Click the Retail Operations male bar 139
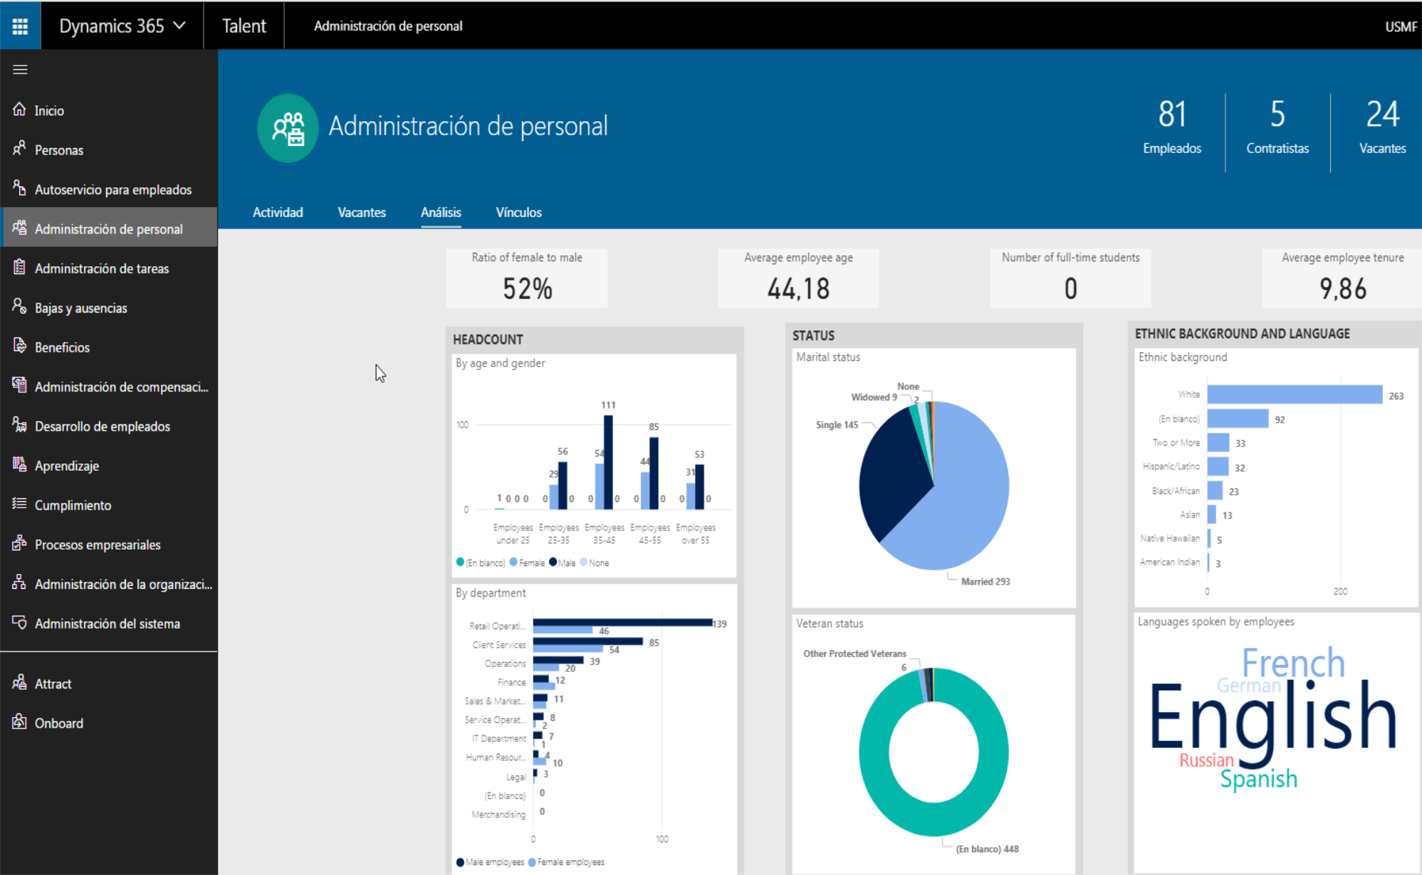Viewport: 1422px width, 875px height. point(622,622)
